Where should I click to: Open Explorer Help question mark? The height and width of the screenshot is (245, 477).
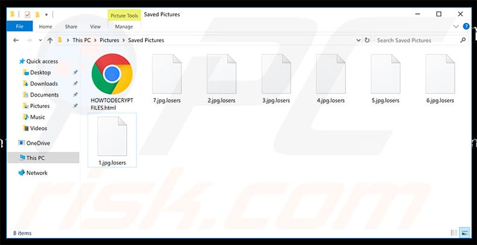coord(466,27)
